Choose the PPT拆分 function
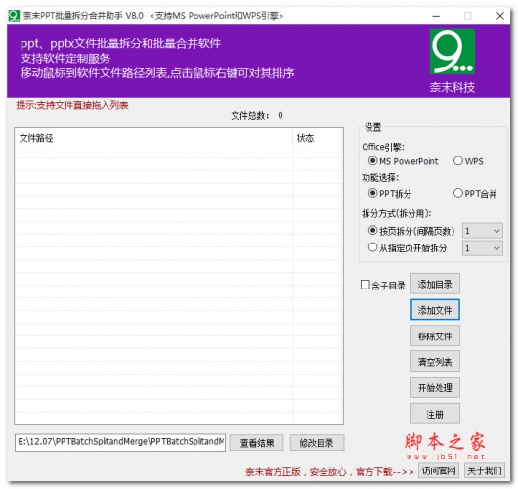Viewport: 518px width, 489px height. pyautogui.click(x=390, y=193)
